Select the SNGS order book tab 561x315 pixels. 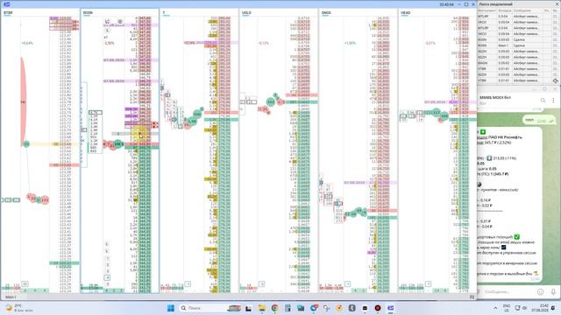(326, 13)
